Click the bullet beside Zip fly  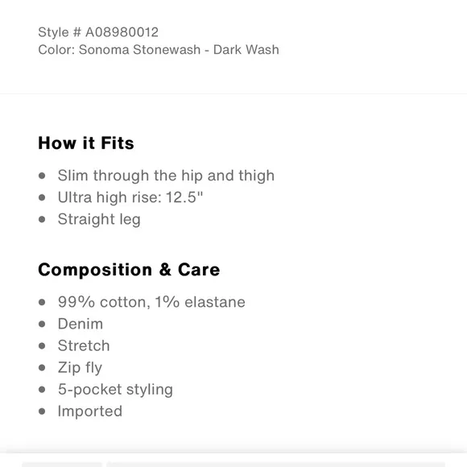pyautogui.click(x=42, y=368)
